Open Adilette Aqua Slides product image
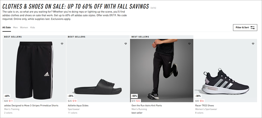262x118 pixels. 98,70
